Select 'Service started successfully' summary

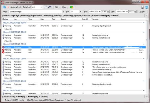coord(102,70)
